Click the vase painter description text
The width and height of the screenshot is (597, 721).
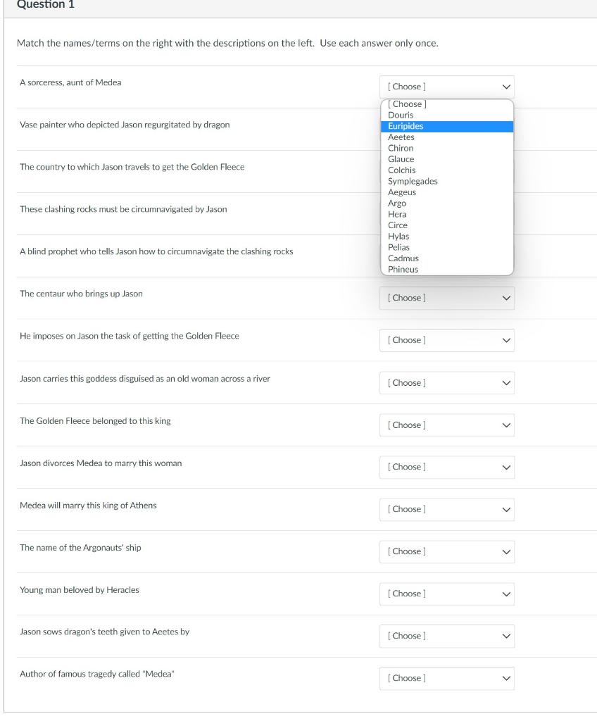pyautogui.click(x=125, y=125)
